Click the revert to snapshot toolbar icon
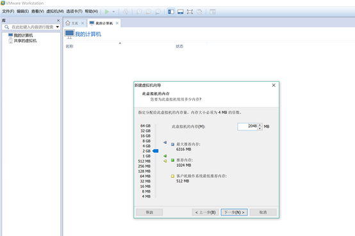Viewport: 355px width, 236px height. pyautogui.click(x=148, y=12)
